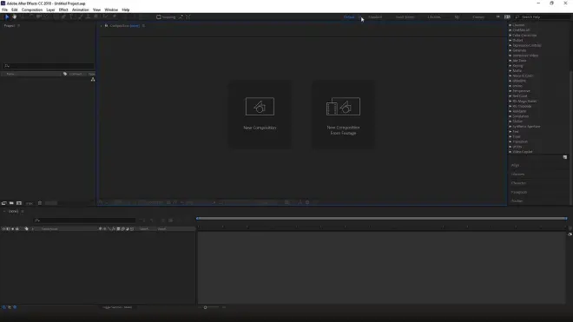Expand the Immersive Video effects category
The width and height of the screenshot is (573, 322).
coord(510,56)
